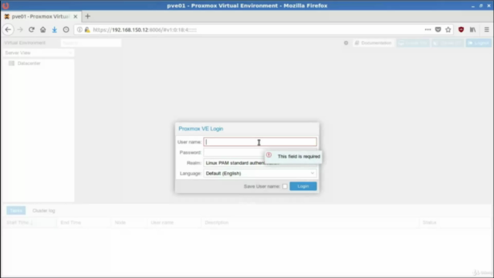Viewport: 494px width, 278px height.
Task: Open page actions three-dots menu
Action: (428, 29)
